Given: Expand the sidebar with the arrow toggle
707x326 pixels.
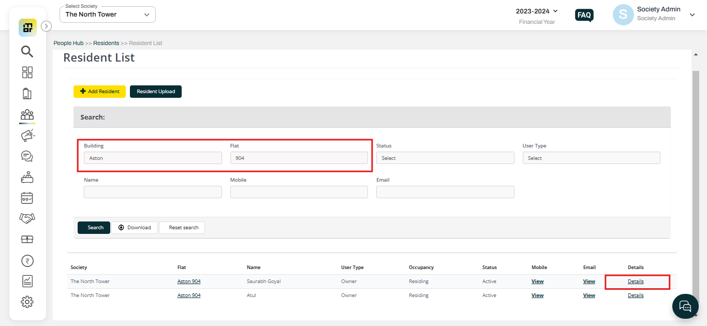Looking at the screenshot, I should (46, 26).
